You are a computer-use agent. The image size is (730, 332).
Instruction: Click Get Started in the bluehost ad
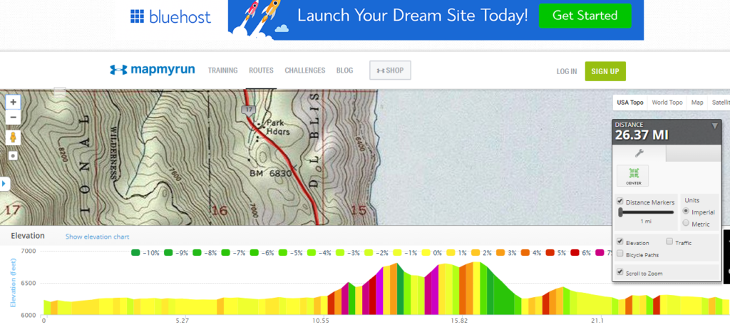pos(585,16)
